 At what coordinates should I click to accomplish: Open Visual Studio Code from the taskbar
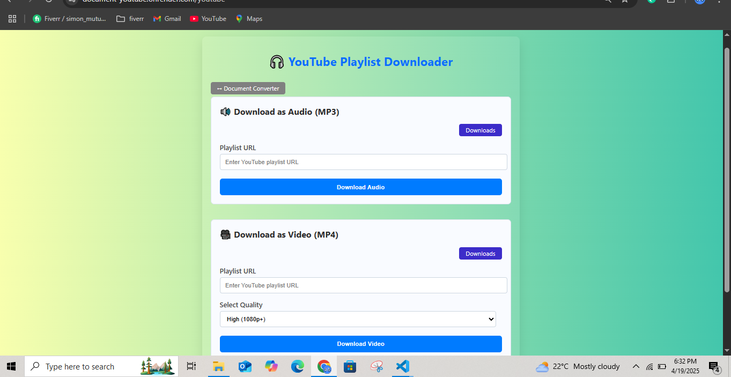(403, 367)
